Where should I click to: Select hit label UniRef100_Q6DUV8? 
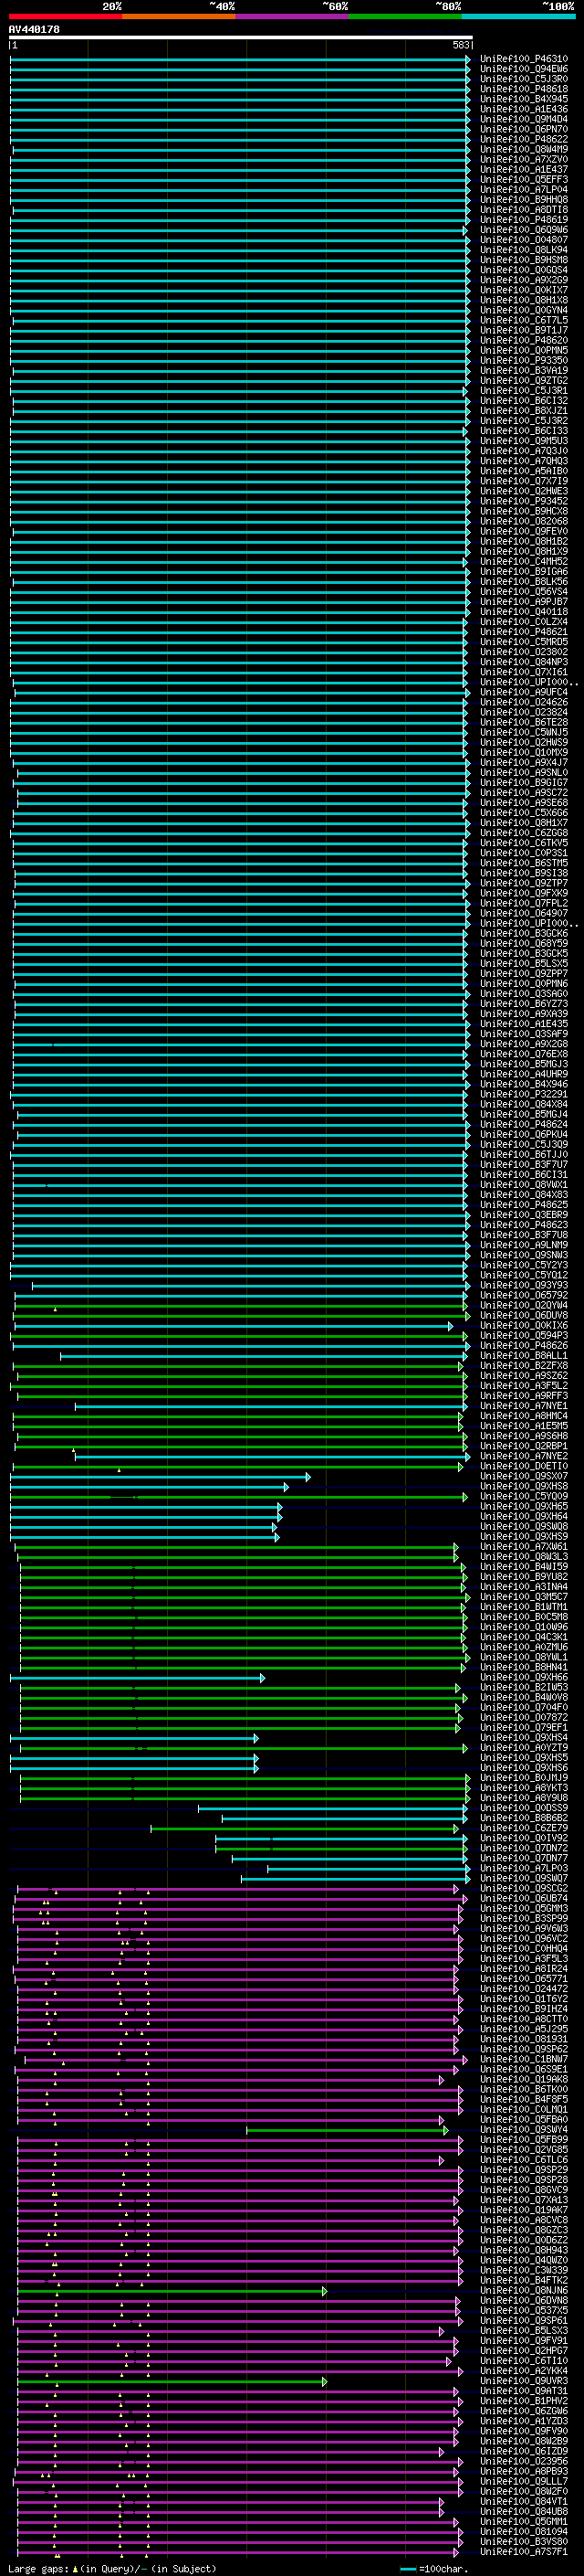pos(524,1315)
